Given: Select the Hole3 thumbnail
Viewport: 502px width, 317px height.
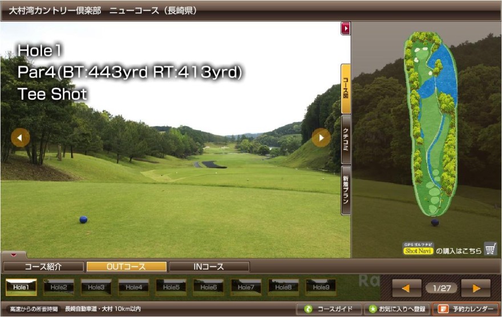Looking at the screenshot, I should [x=96, y=287].
